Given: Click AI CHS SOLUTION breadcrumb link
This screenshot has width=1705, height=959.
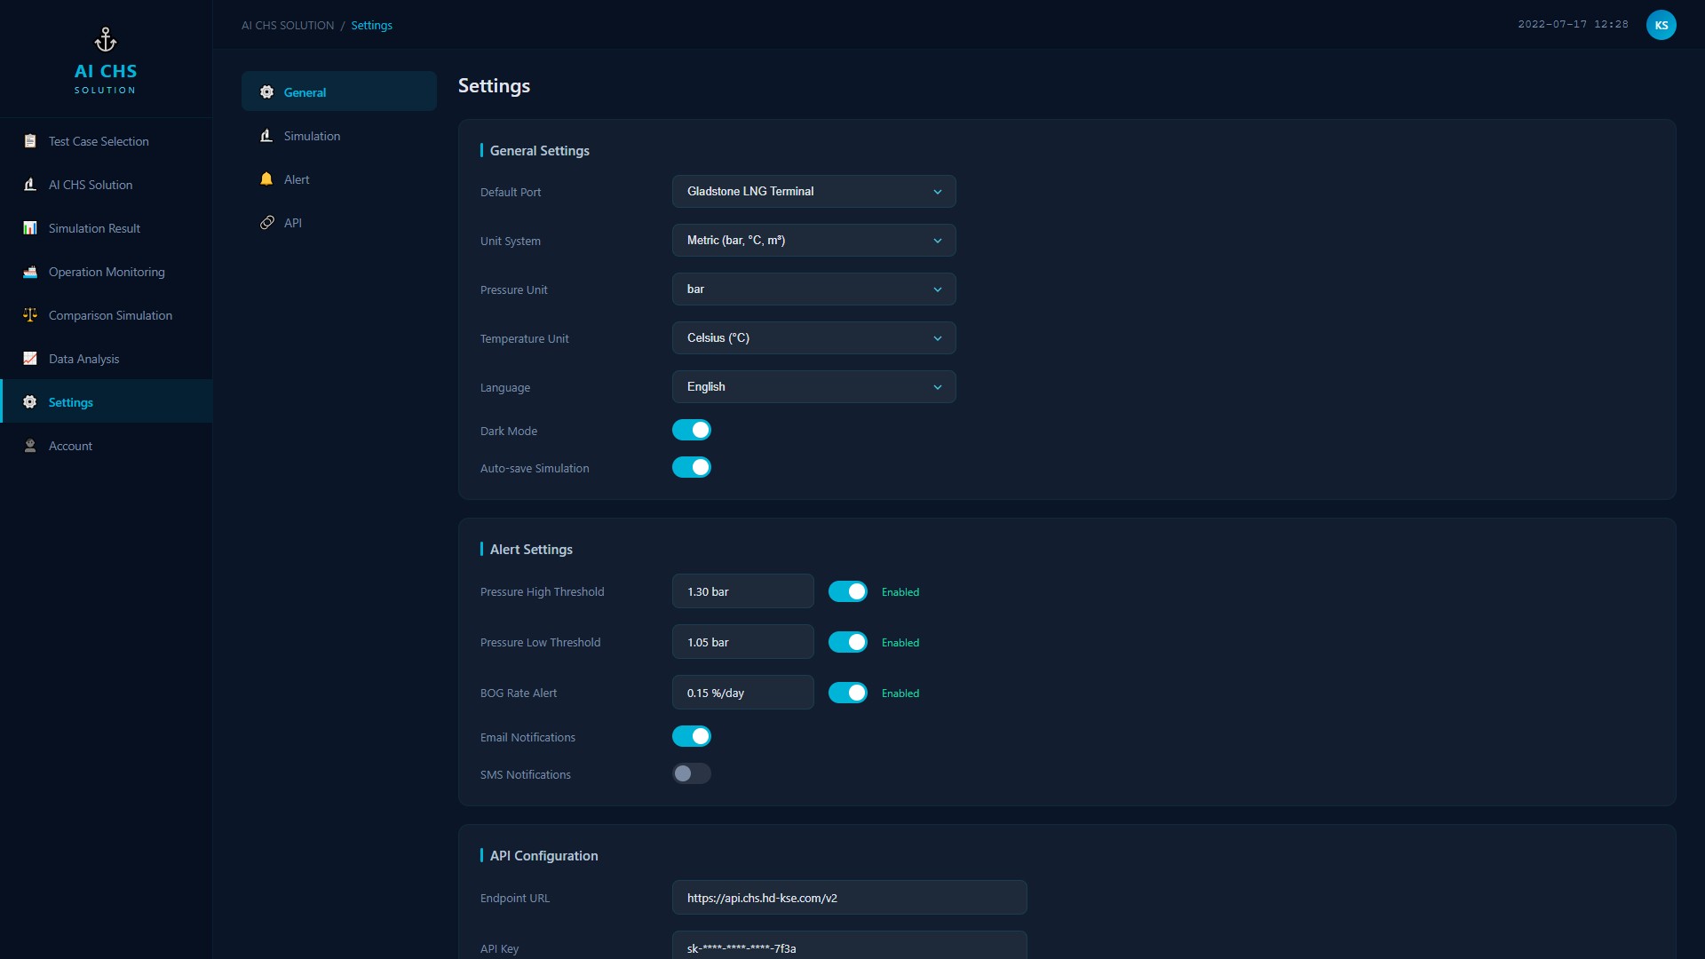Looking at the screenshot, I should coord(288,26).
